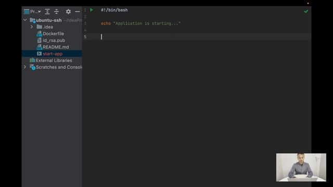This screenshot has height=187, width=333.
Task: Collapse the ubuntu-ssh project root
Action: [x=25, y=20]
